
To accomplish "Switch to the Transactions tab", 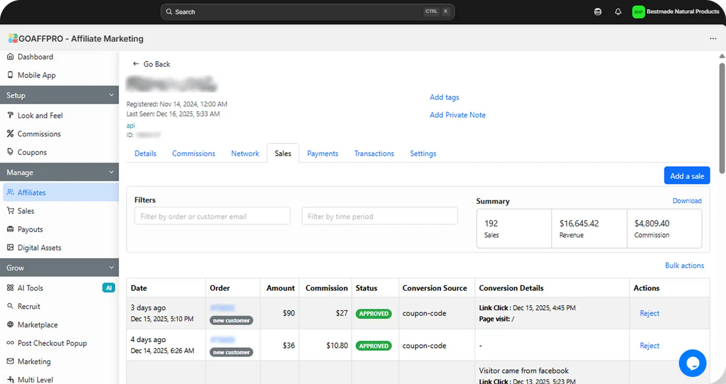I will pos(374,153).
